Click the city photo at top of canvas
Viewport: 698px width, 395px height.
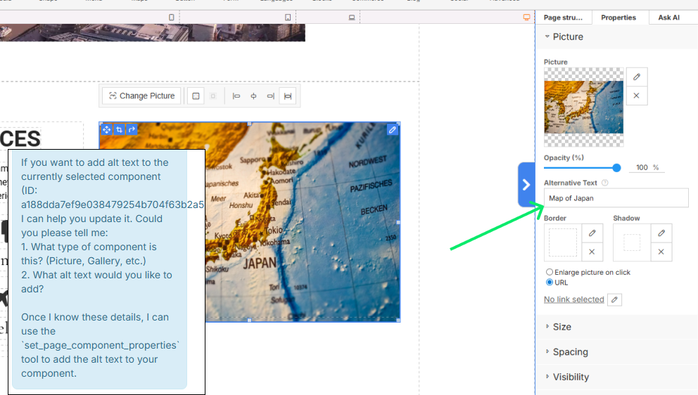[x=153, y=32]
